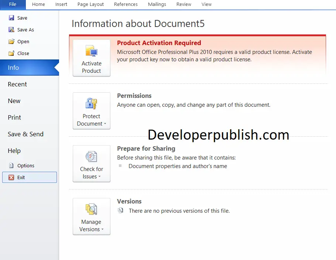Viewport: 336px width, 260px height.
Task: Click the Close label in sidebar
Action: tap(23, 54)
